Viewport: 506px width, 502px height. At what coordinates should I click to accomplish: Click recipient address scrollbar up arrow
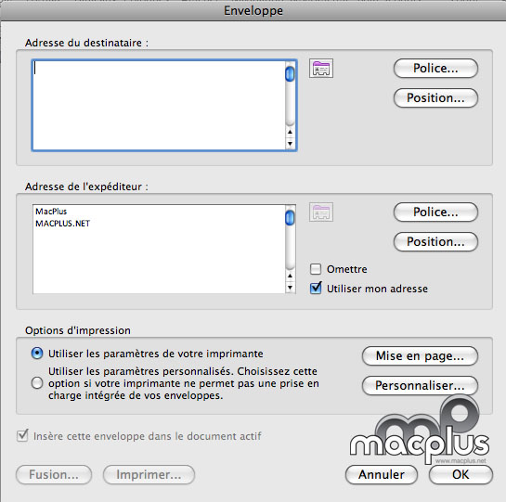[x=290, y=132]
